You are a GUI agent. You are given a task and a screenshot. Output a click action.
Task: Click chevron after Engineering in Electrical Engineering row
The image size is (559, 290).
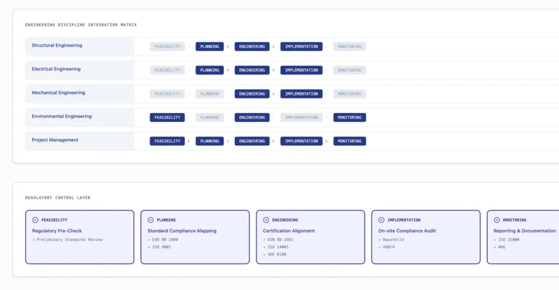[274, 70]
